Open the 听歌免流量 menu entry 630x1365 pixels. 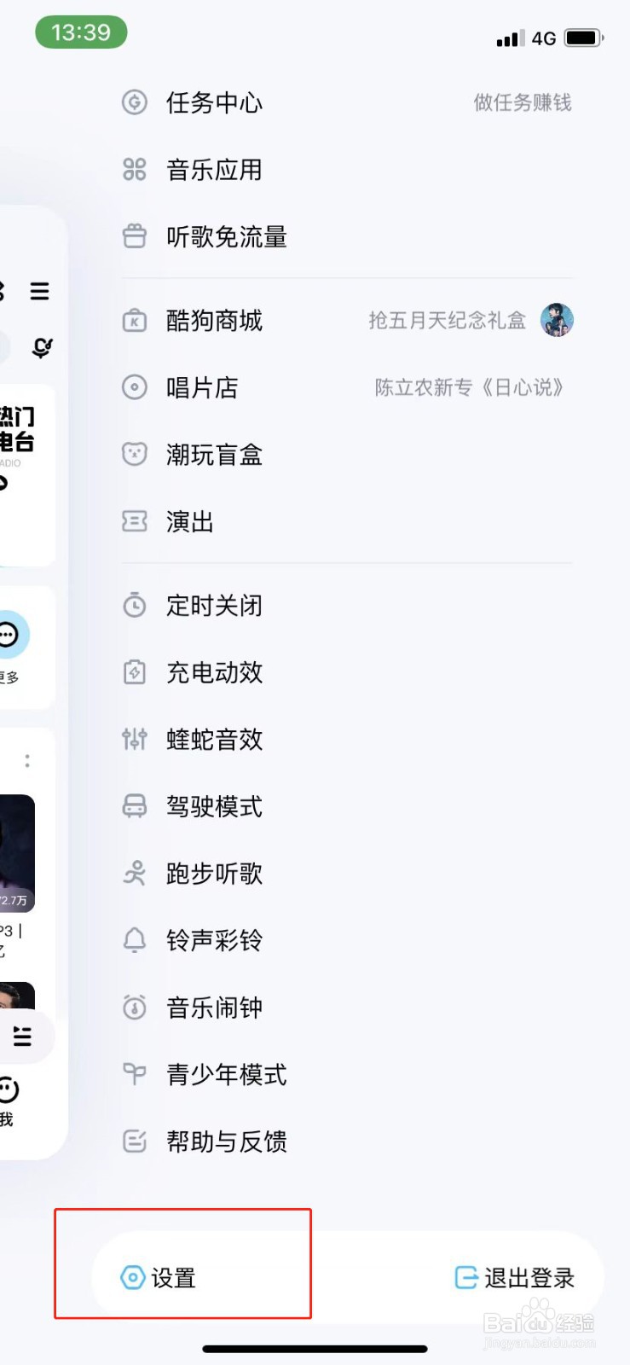pyautogui.click(x=347, y=236)
